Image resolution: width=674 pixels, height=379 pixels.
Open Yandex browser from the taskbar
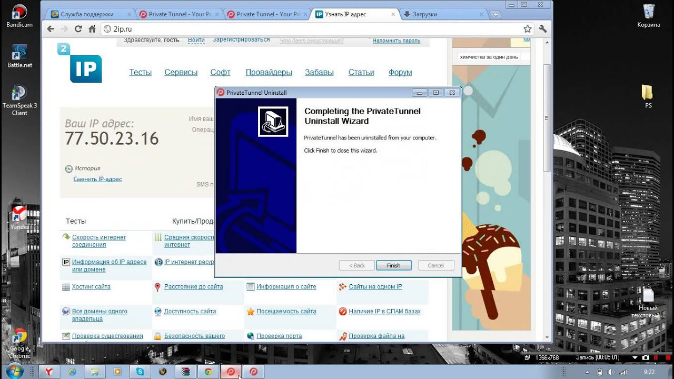[x=49, y=372]
